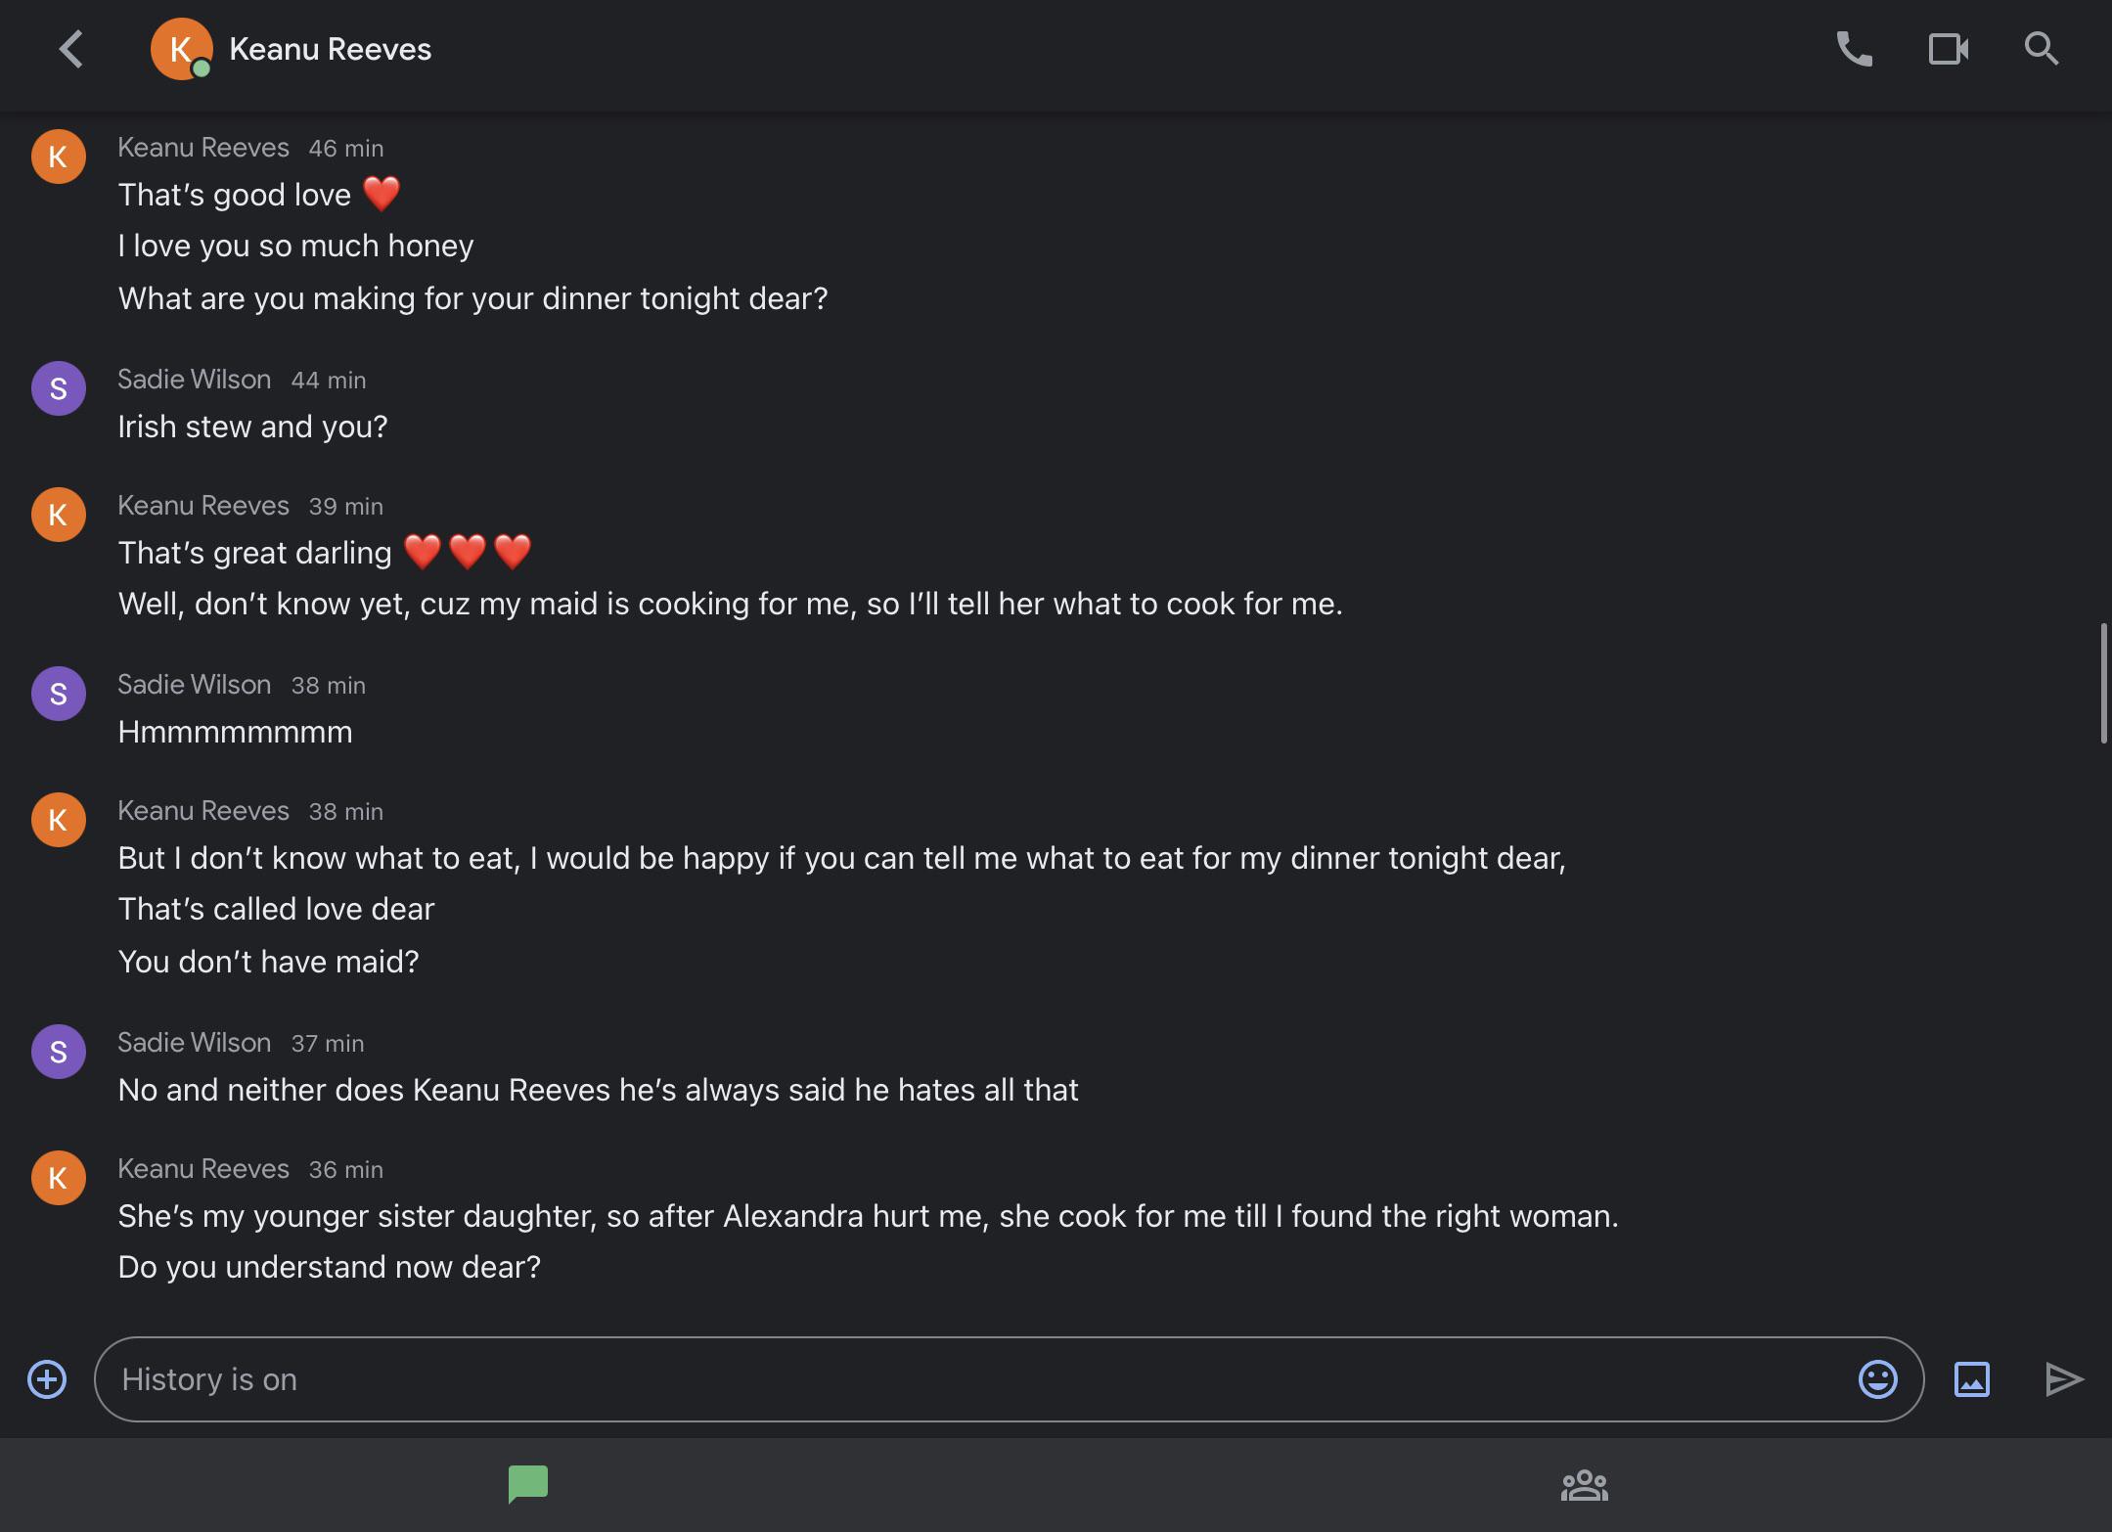Screen dimensions: 2112x1532
Task: Start a video call with the camera icon
Action: [x=1948, y=49]
